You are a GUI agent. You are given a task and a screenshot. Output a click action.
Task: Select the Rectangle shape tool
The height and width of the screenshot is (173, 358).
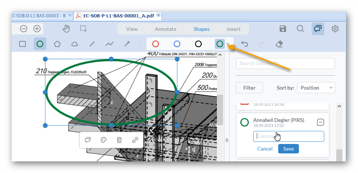[22, 44]
